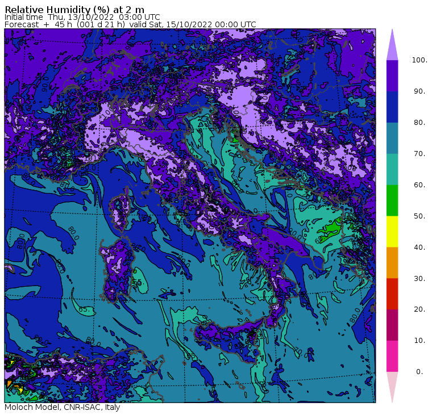Click the 'Forecast + 45 h' valid time line
Image resolution: width=432 pixels, height=415 pixels.
[x=130, y=24]
